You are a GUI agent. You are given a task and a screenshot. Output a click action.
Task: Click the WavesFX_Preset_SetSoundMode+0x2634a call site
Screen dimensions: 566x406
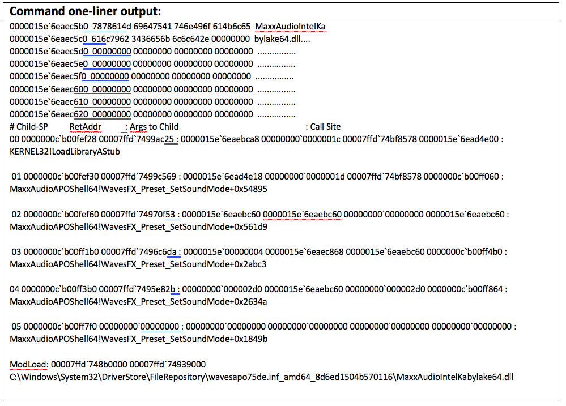coord(139,302)
